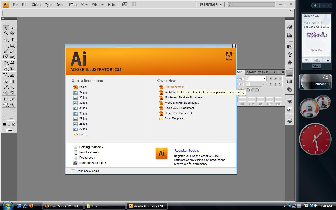Open the Layers panel from dock

pyautogui.click(x=290, y=121)
